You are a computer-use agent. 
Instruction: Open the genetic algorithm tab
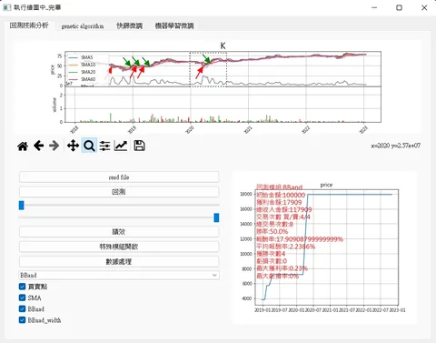83,26
